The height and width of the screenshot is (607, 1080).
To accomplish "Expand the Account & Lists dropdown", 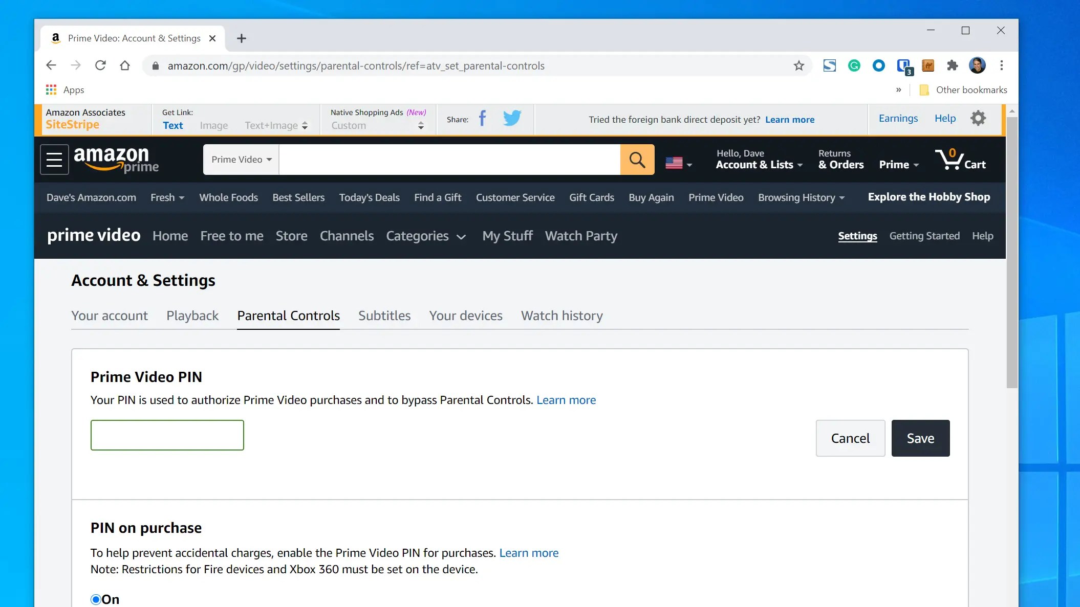I will (759, 165).
